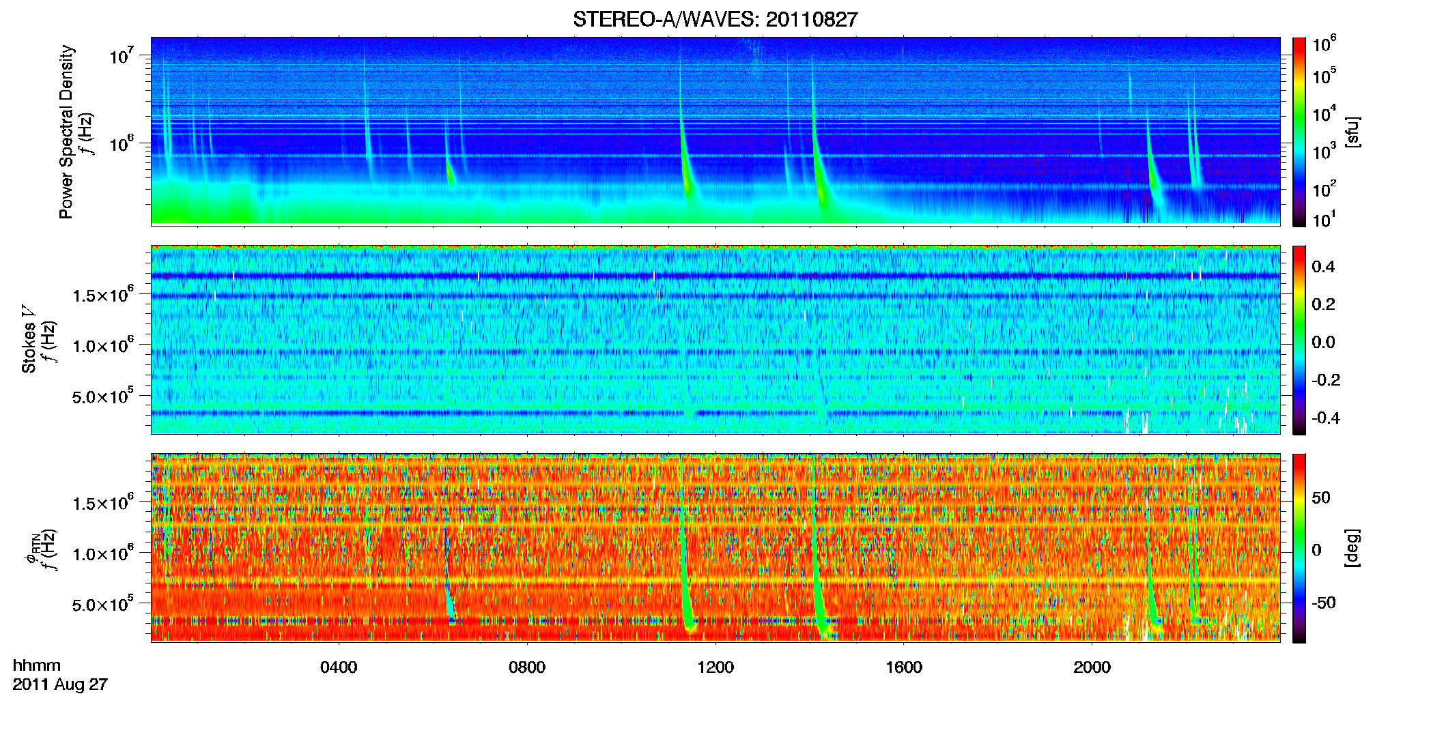Click the [sfu] colorbar unit label
Image resolution: width=1431 pixels, height=737 pixels.
click(1353, 132)
